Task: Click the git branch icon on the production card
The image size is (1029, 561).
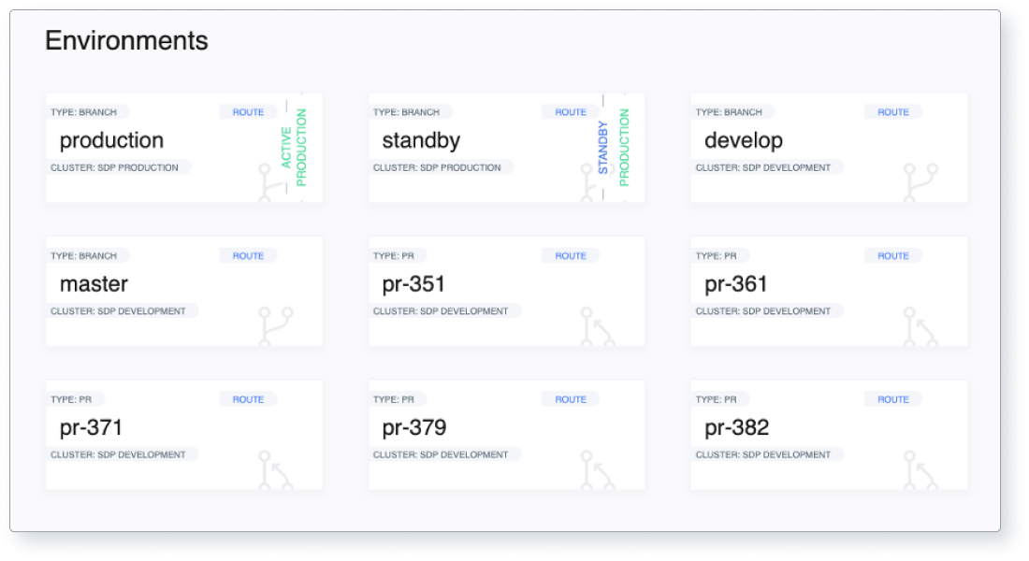Action: pos(267,178)
